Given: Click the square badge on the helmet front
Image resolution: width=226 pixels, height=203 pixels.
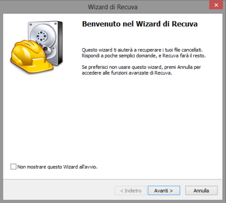Looking at the screenshot, I should (x=38, y=62).
